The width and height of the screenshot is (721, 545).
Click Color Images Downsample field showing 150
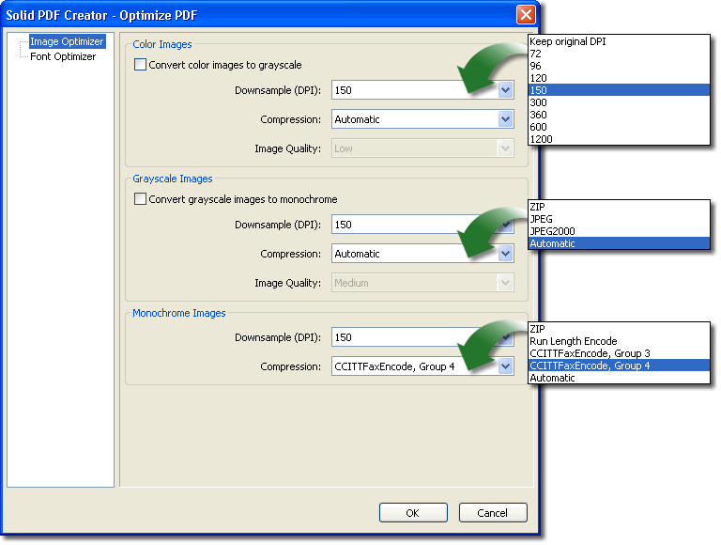coord(422,90)
